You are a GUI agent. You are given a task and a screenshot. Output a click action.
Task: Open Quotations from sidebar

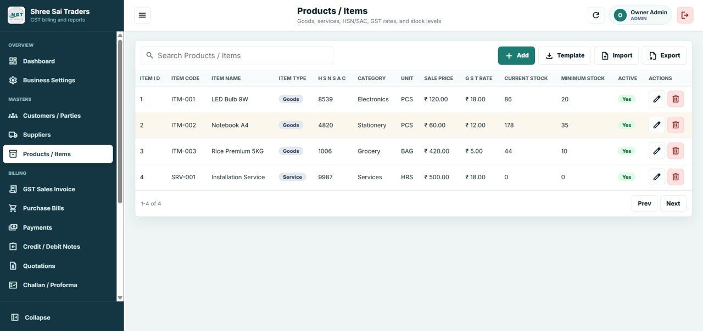point(58,266)
